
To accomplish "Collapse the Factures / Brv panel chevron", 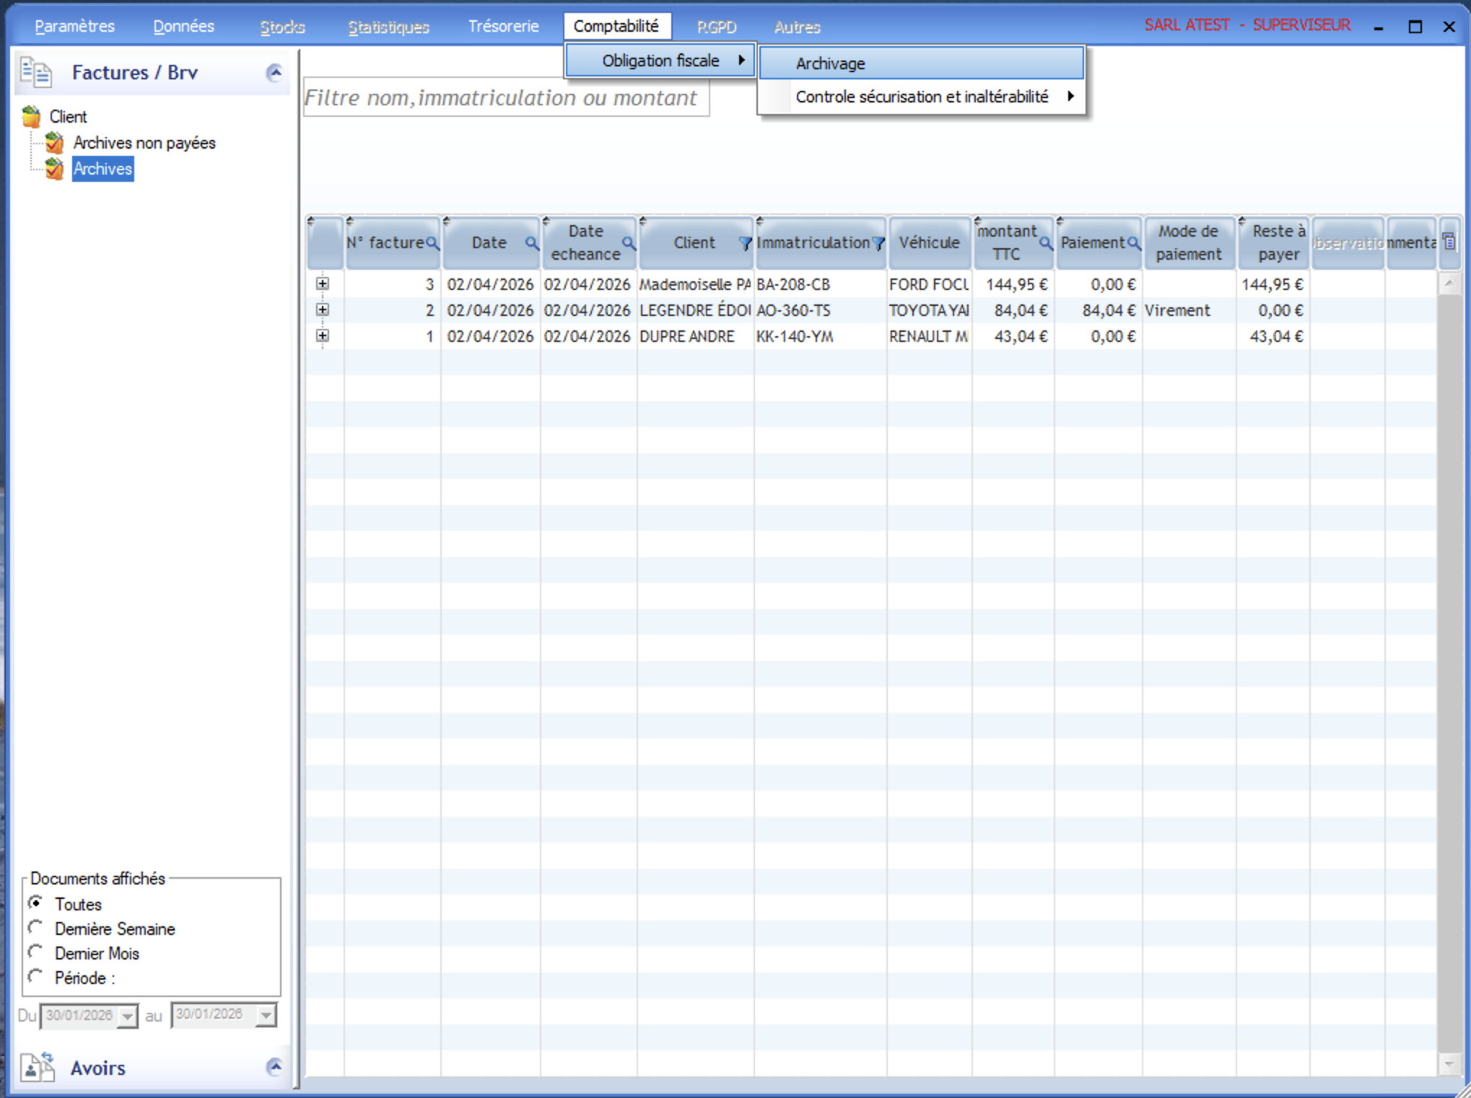I will click(x=274, y=73).
